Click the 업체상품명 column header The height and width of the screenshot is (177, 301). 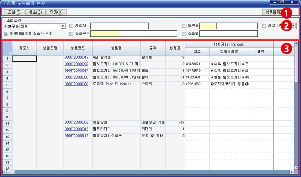pyautogui.click(x=229, y=52)
